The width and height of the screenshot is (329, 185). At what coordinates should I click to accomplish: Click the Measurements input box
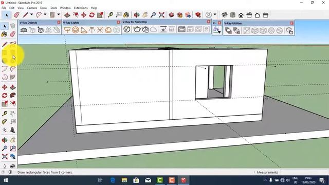click(304, 172)
